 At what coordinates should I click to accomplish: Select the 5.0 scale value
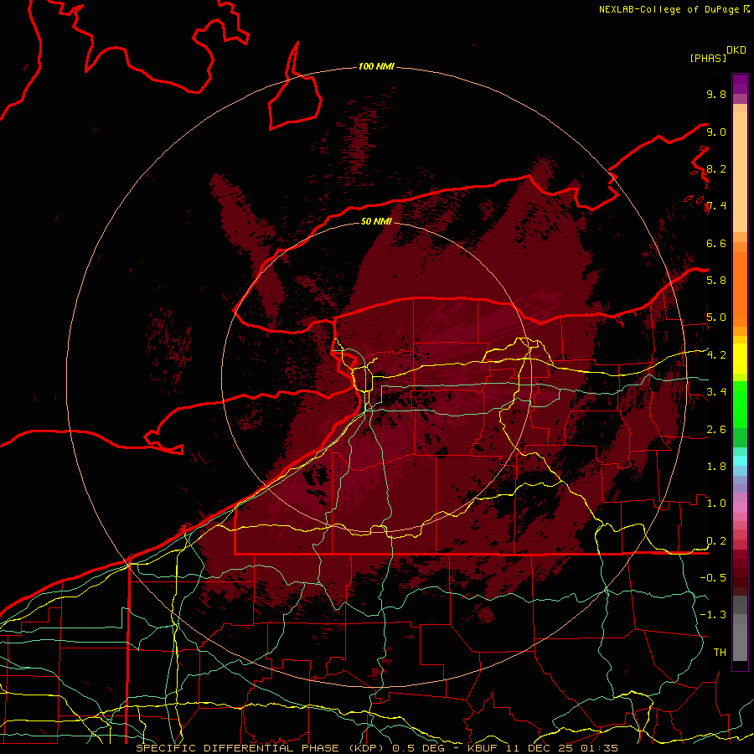click(716, 318)
